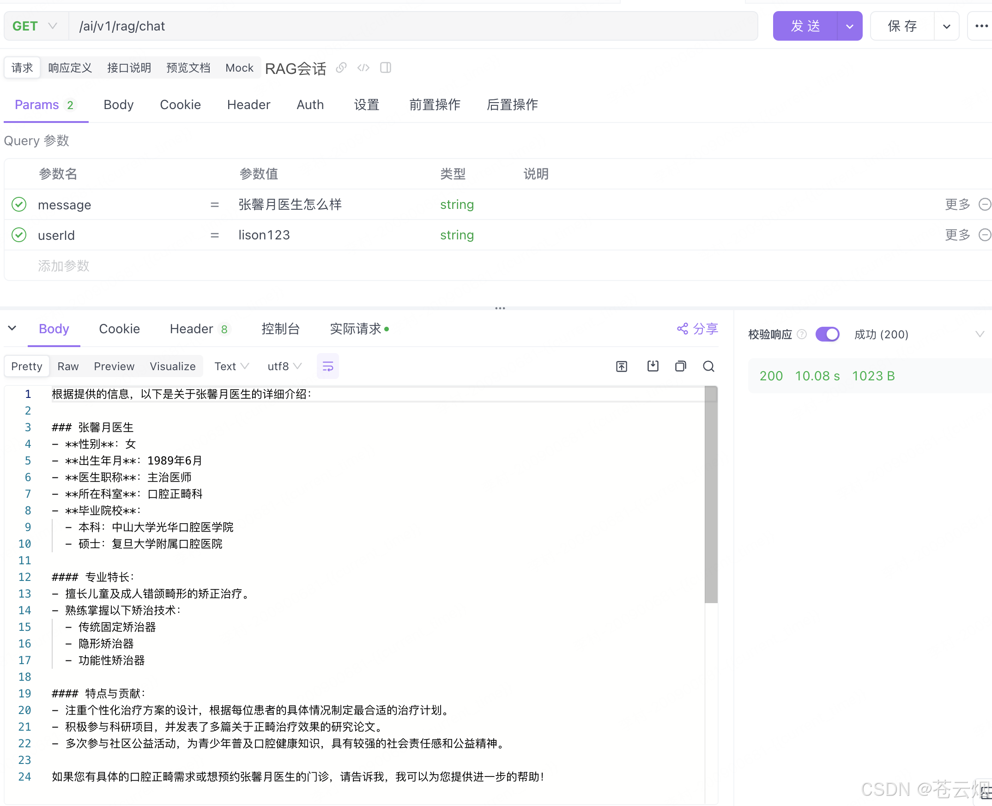992x806 pixels.
Task: Click the extract response icon
Action: coord(621,366)
